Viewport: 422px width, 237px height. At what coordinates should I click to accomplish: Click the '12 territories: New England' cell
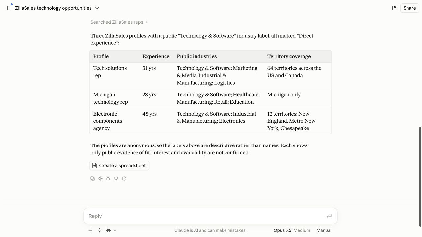point(298,121)
